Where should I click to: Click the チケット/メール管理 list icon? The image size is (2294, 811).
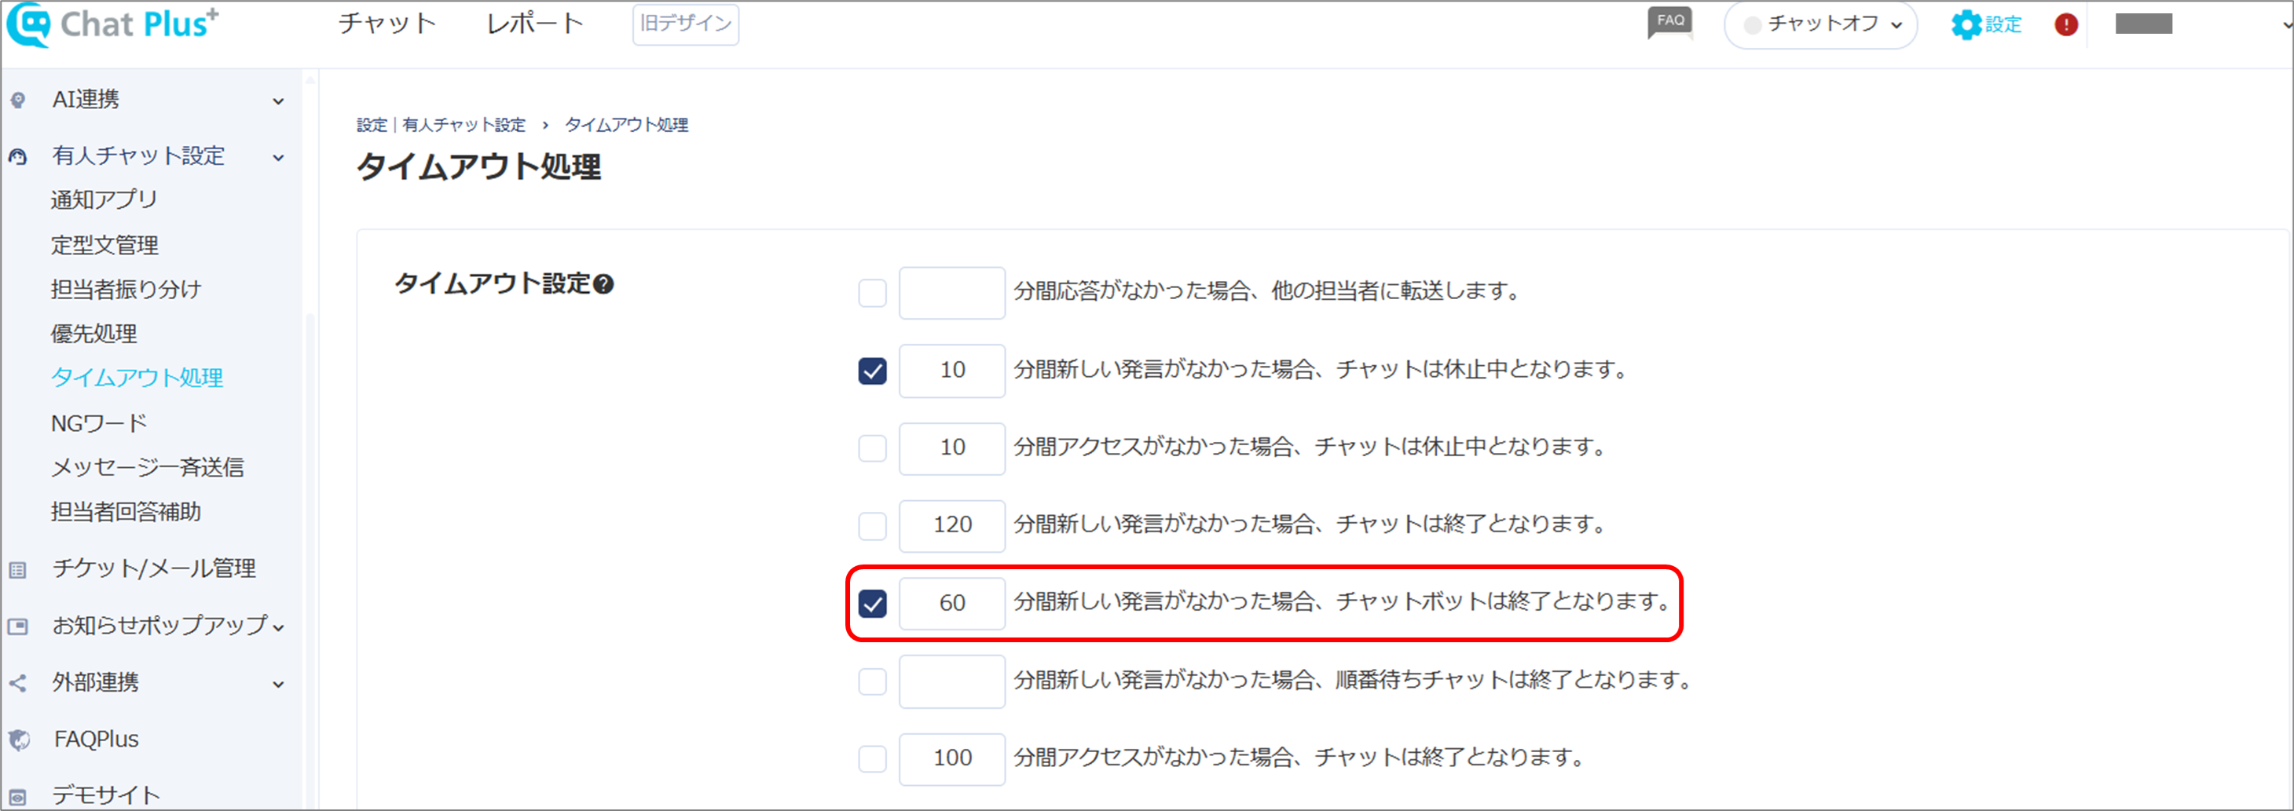pyautogui.click(x=18, y=570)
